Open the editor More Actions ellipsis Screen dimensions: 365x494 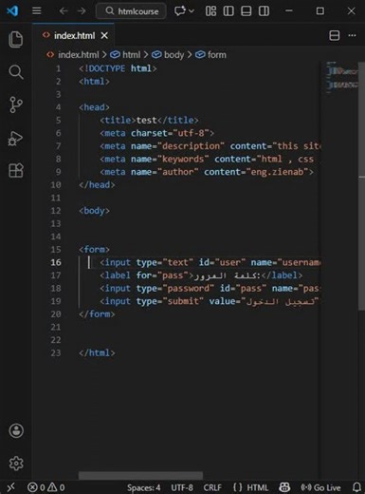click(x=352, y=35)
